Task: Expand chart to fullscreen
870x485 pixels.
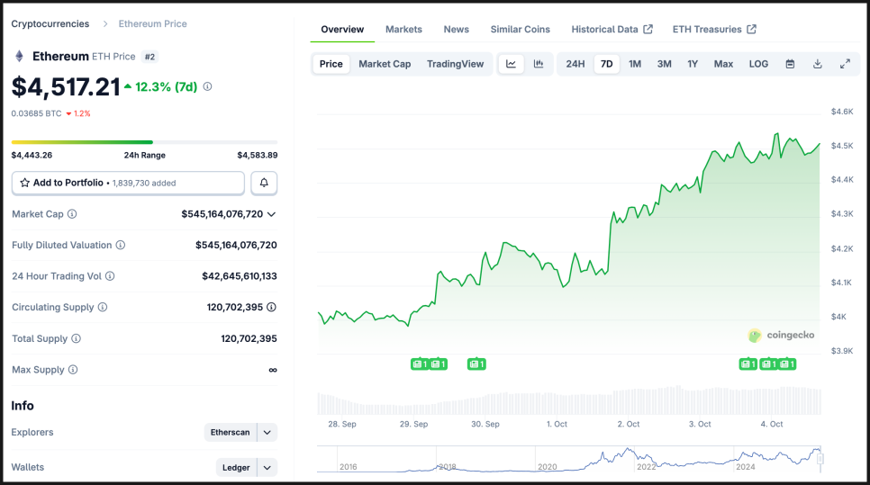Action: coord(845,64)
